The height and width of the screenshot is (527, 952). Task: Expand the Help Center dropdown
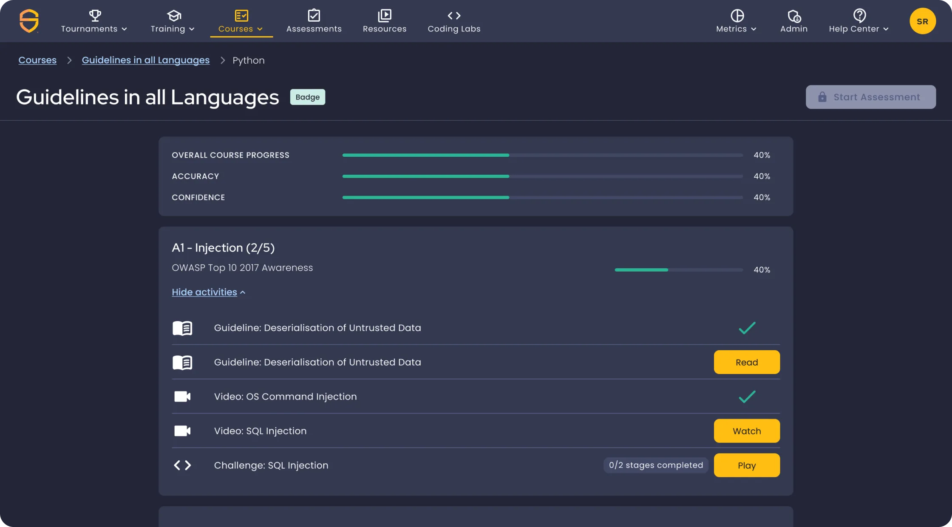[859, 28]
